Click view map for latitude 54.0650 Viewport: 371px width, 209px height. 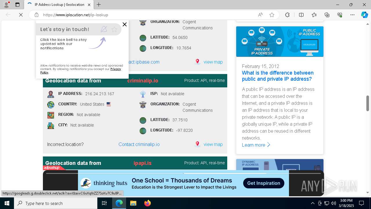tap(213, 62)
